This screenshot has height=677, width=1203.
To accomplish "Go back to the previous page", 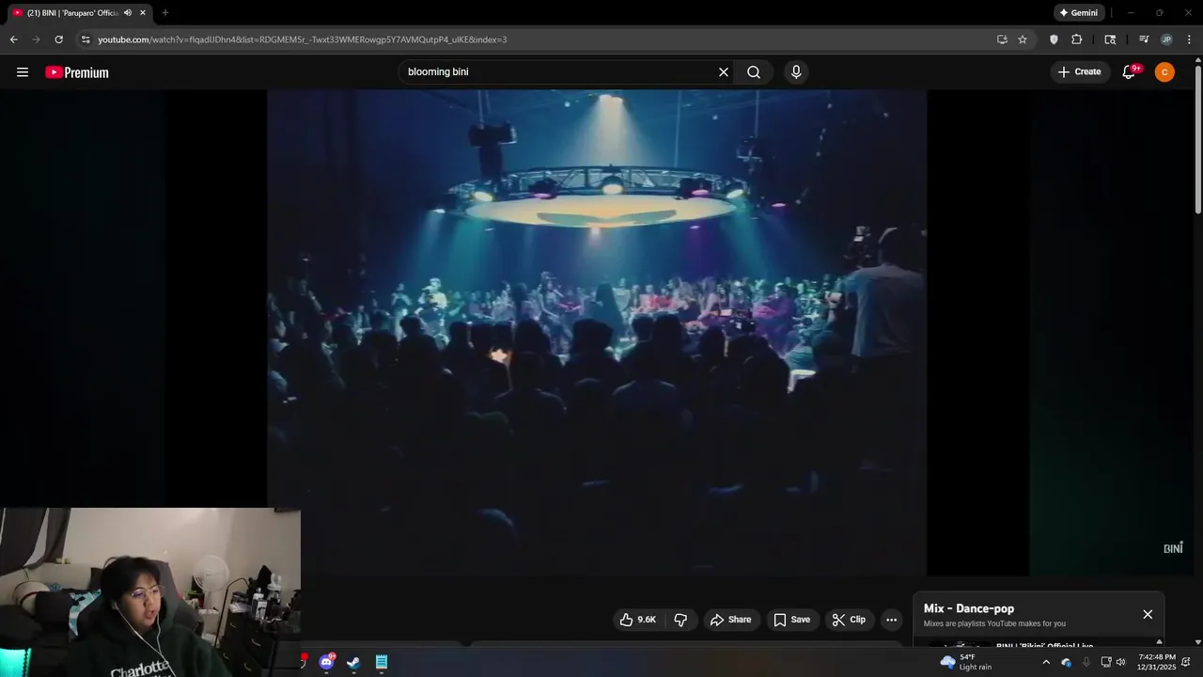I will [13, 39].
